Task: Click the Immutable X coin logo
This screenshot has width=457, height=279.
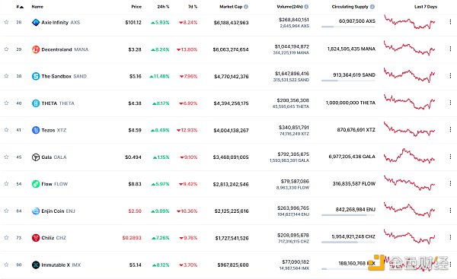Action: click(x=36, y=265)
